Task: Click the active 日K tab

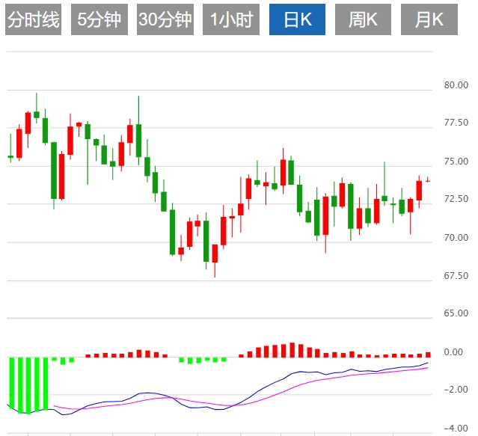Action: point(297,20)
